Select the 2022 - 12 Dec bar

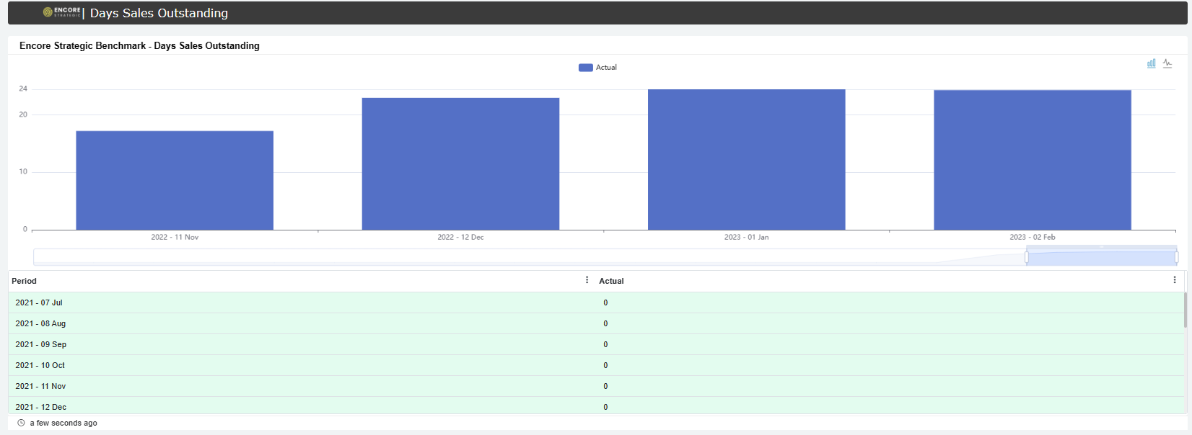pyautogui.click(x=460, y=164)
